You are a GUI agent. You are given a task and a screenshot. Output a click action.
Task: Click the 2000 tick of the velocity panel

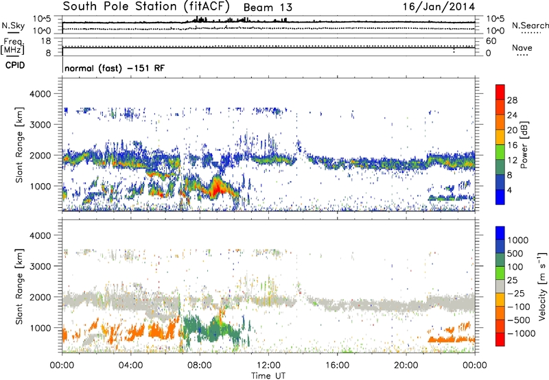[40, 297]
